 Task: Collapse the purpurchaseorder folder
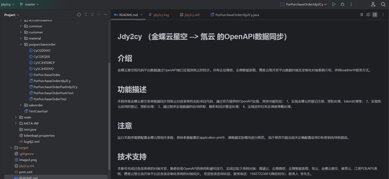(x=21, y=44)
